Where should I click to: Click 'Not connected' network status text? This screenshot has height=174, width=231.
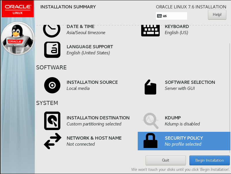click(81, 144)
